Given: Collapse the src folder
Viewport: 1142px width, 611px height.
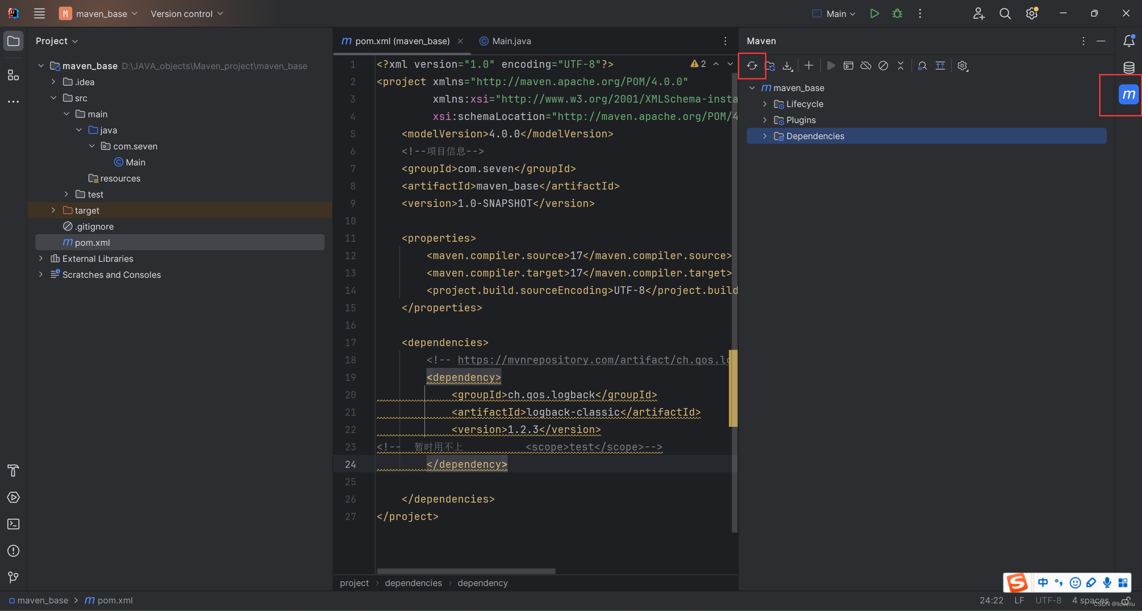Looking at the screenshot, I should (x=54, y=98).
